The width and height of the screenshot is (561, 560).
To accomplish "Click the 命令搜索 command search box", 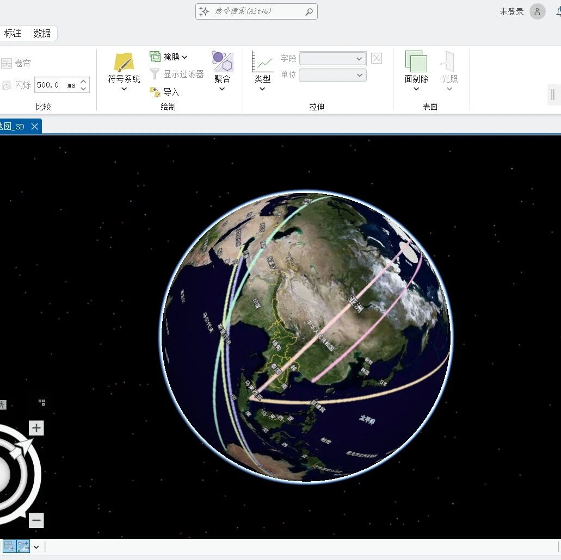I will pos(256,11).
